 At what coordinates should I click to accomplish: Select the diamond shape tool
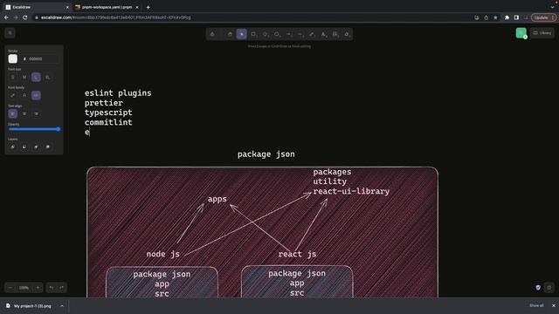tap(265, 34)
